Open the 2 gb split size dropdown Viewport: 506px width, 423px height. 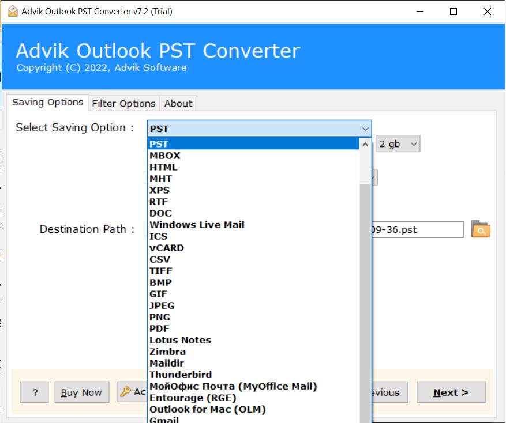coord(398,144)
